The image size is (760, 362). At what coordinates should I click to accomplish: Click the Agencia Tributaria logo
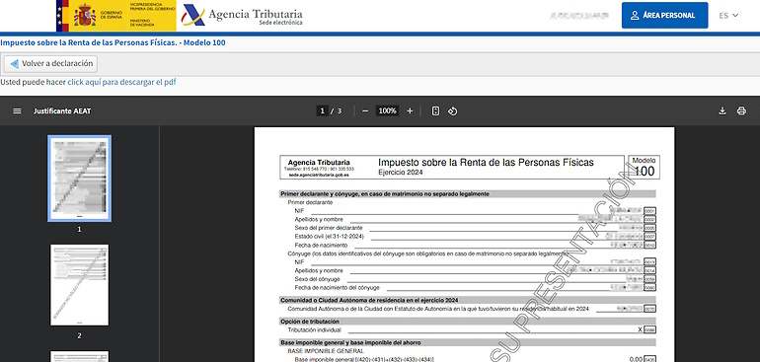(242, 16)
